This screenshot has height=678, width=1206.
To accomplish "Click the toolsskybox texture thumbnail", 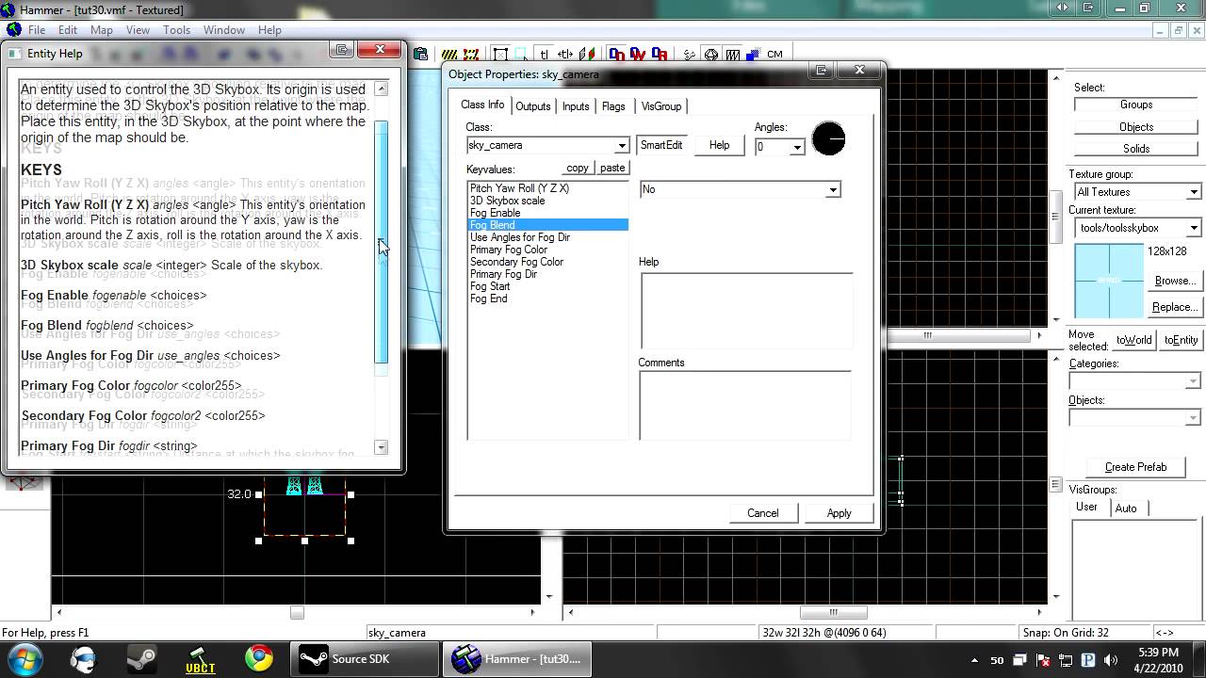I will 1109,281.
